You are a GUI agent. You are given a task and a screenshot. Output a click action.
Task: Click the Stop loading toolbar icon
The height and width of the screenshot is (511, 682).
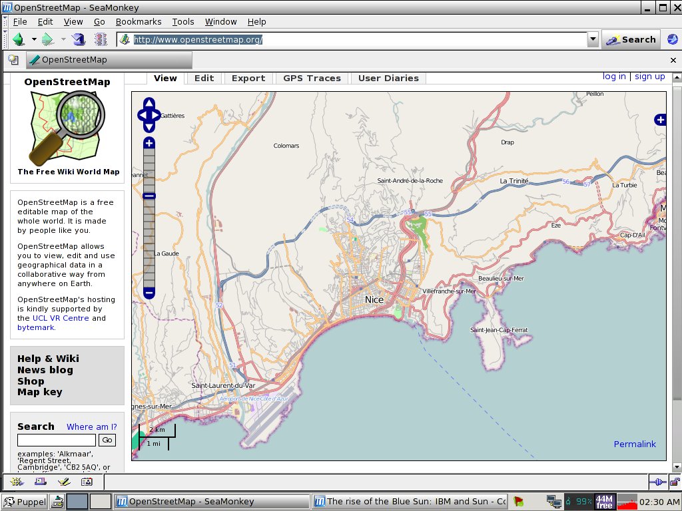[x=101, y=39]
